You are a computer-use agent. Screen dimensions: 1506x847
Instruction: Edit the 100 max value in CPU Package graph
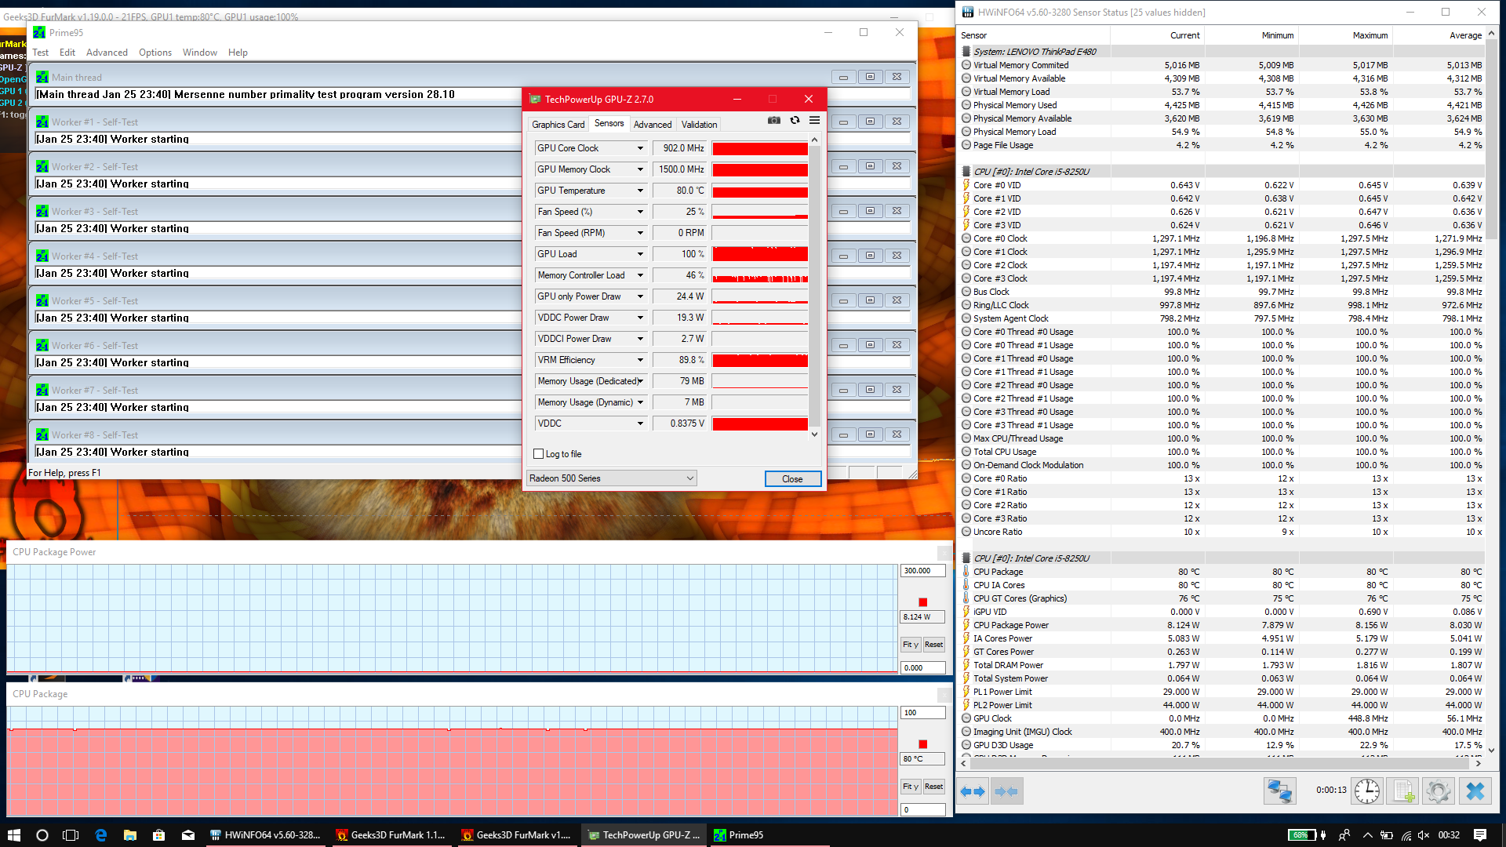(922, 713)
